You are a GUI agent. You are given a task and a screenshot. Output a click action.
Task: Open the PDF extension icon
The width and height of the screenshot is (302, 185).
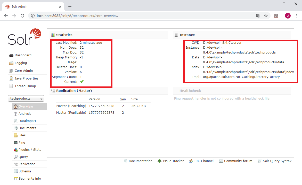click(276, 16)
